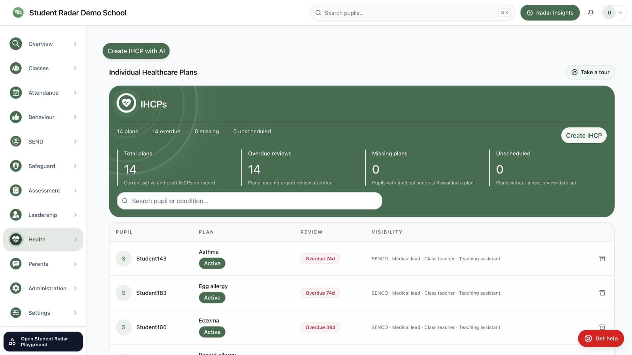
Task: Click the avatar for Student183
Action: point(124,293)
